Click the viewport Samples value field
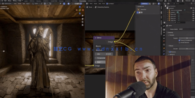The image size is (195, 98). 187,38
